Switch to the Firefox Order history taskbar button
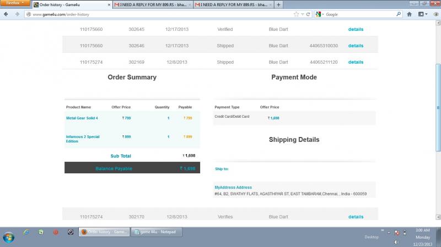Screen dimensions: 441x247 104,232
